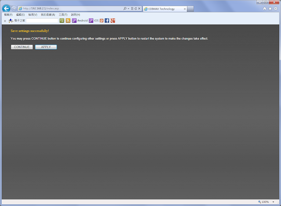This screenshot has height=206, width=281.
Task: Click the browser Forward arrow button
Action: point(14,8)
